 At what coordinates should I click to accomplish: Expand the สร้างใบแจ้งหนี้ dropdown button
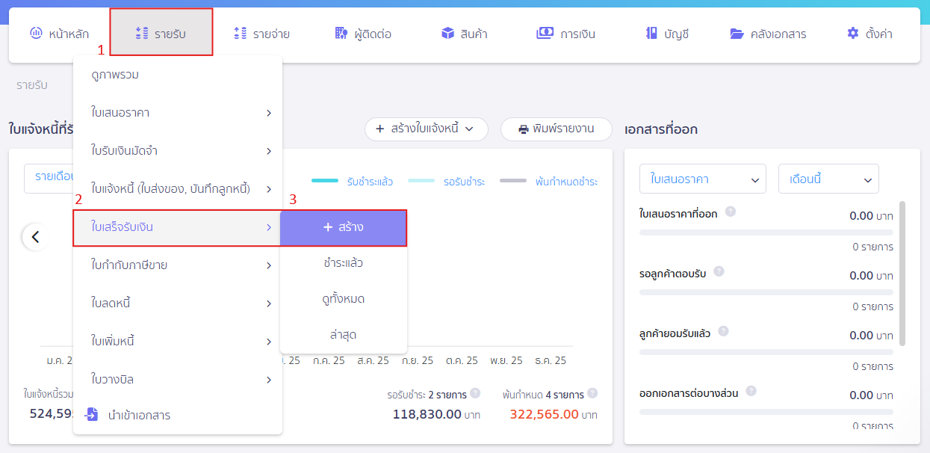426,129
